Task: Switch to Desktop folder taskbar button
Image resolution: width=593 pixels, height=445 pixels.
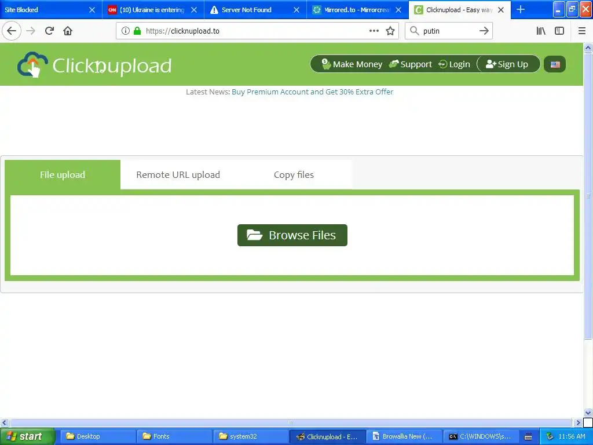Action: (x=97, y=436)
